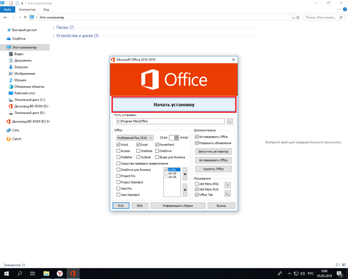Screen dimensions: 348x279
Task: Open Музыка note icon
Action: tap(11, 80)
